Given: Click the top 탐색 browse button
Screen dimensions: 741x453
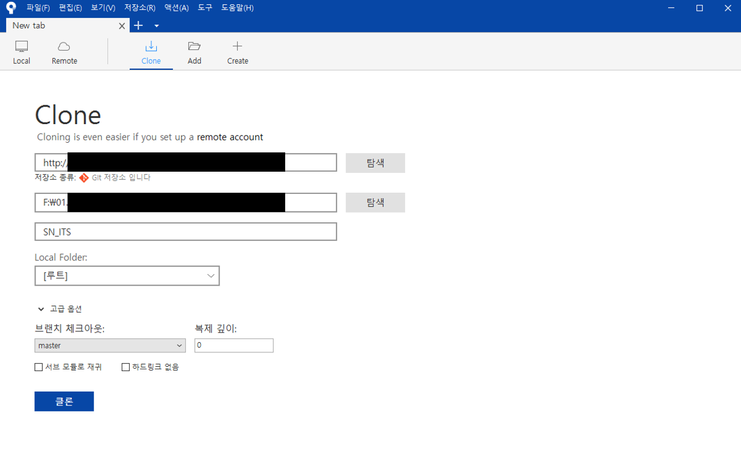Looking at the screenshot, I should pyautogui.click(x=374, y=163).
